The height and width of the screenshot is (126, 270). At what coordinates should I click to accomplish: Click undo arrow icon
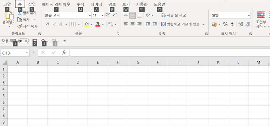coord(43,41)
